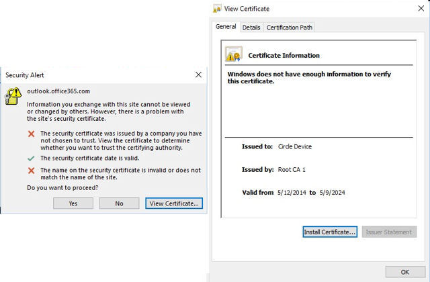Screen dimensions: 430x282
Task: Click the 'Root CA 1' issuer value
Action: (x=292, y=170)
